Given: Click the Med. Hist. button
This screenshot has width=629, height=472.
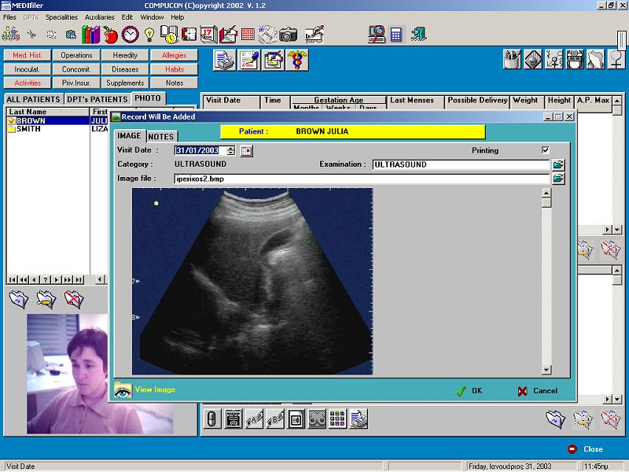Looking at the screenshot, I should 28,55.
